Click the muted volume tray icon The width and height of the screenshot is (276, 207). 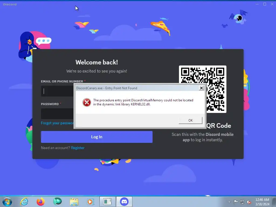tap(249, 202)
